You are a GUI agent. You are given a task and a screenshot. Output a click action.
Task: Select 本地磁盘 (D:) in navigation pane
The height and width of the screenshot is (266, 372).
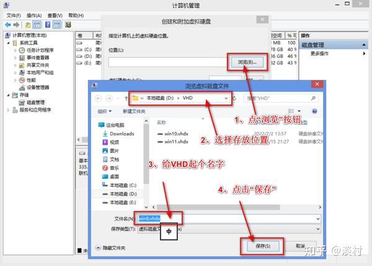(123, 194)
